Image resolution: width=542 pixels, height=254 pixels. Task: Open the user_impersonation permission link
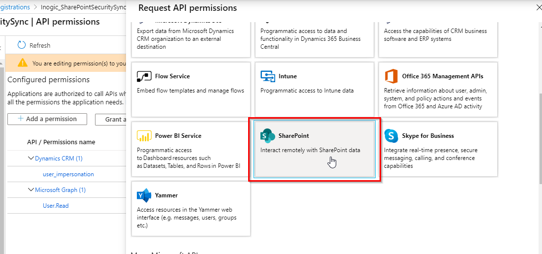68,174
